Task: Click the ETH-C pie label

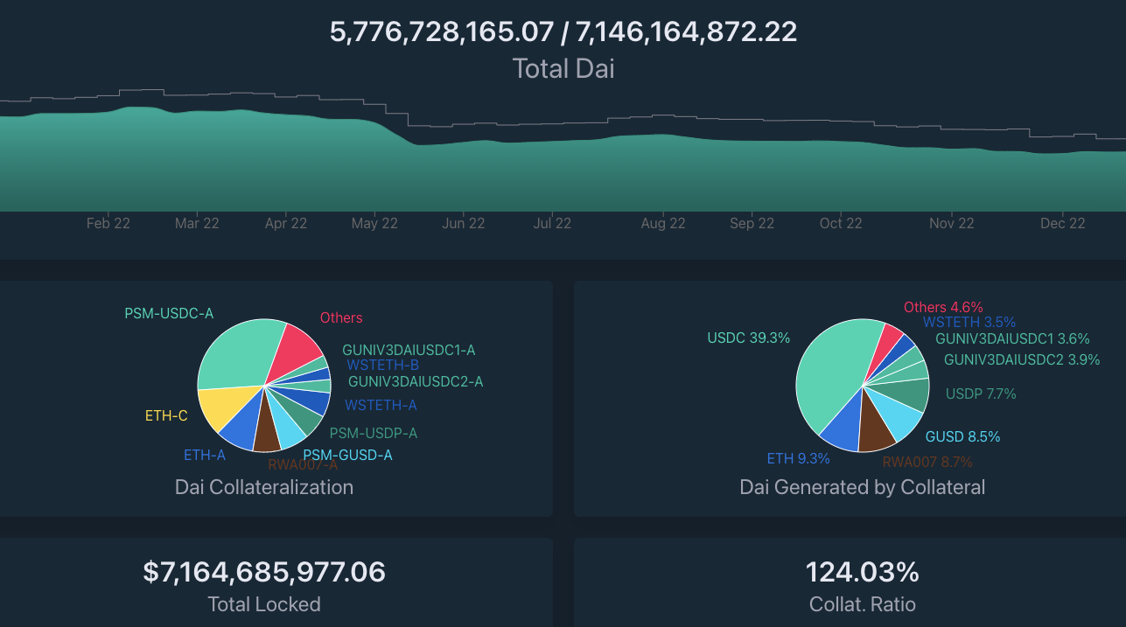Action: coord(166,415)
